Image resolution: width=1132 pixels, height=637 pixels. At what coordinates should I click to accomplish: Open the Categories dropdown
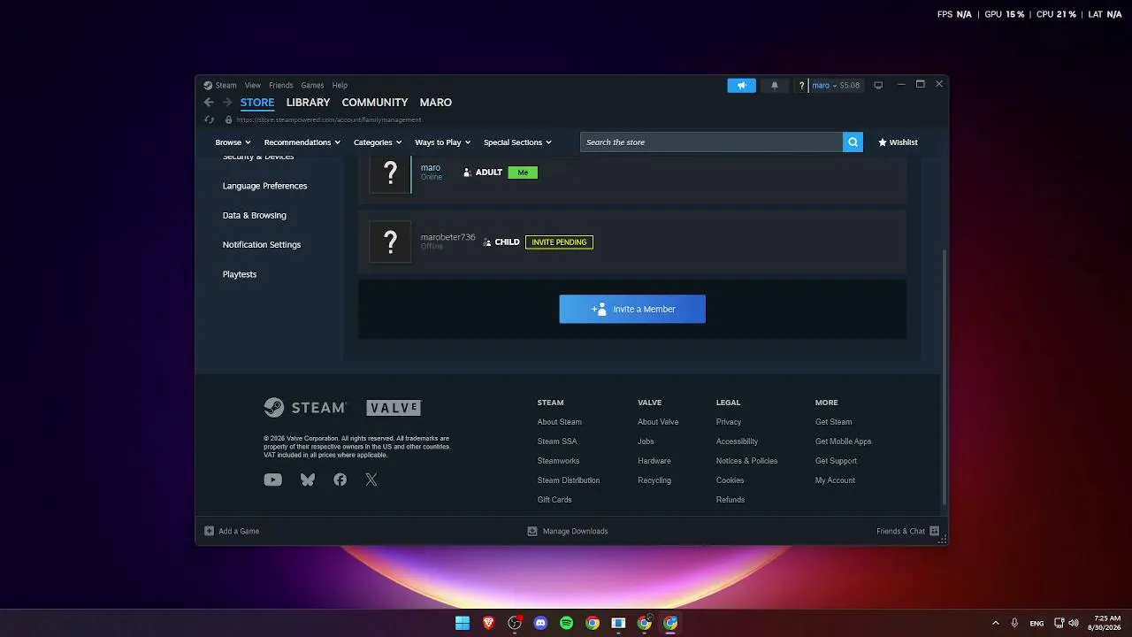(378, 142)
